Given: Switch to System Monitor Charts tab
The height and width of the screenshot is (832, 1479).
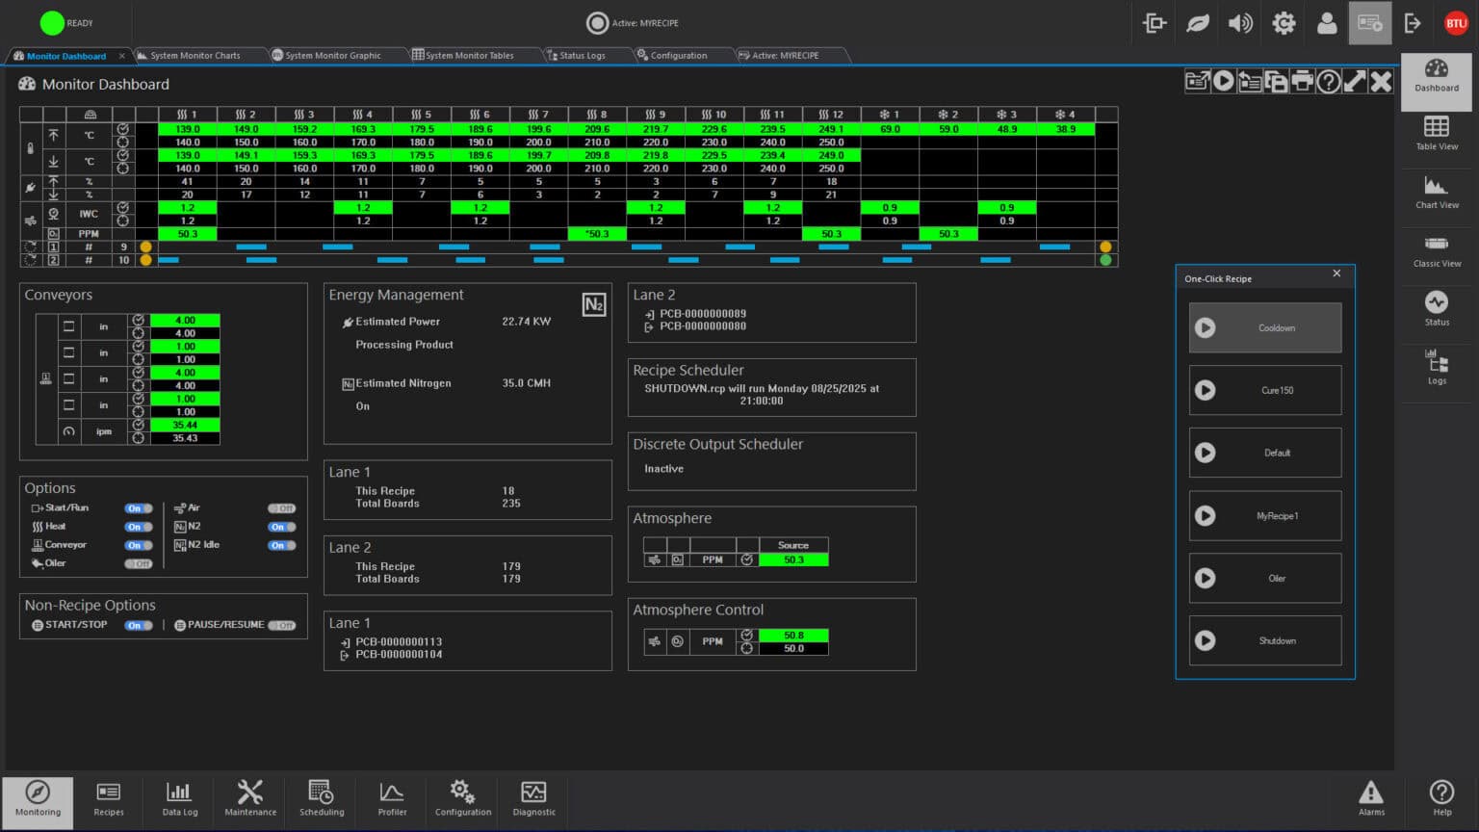Looking at the screenshot, I should 195,56.
